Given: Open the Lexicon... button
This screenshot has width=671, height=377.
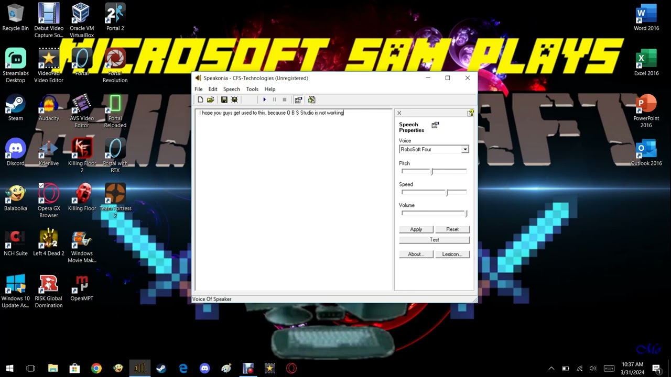Looking at the screenshot, I should click(x=452, y=254).
